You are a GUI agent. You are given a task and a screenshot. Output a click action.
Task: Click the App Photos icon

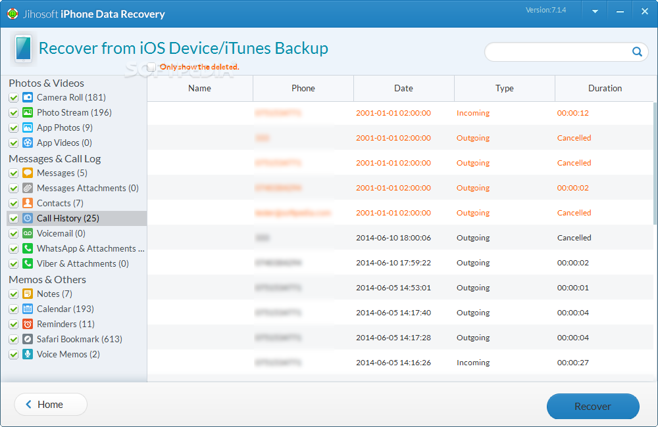pyautogui.click(x=28, y=128)
